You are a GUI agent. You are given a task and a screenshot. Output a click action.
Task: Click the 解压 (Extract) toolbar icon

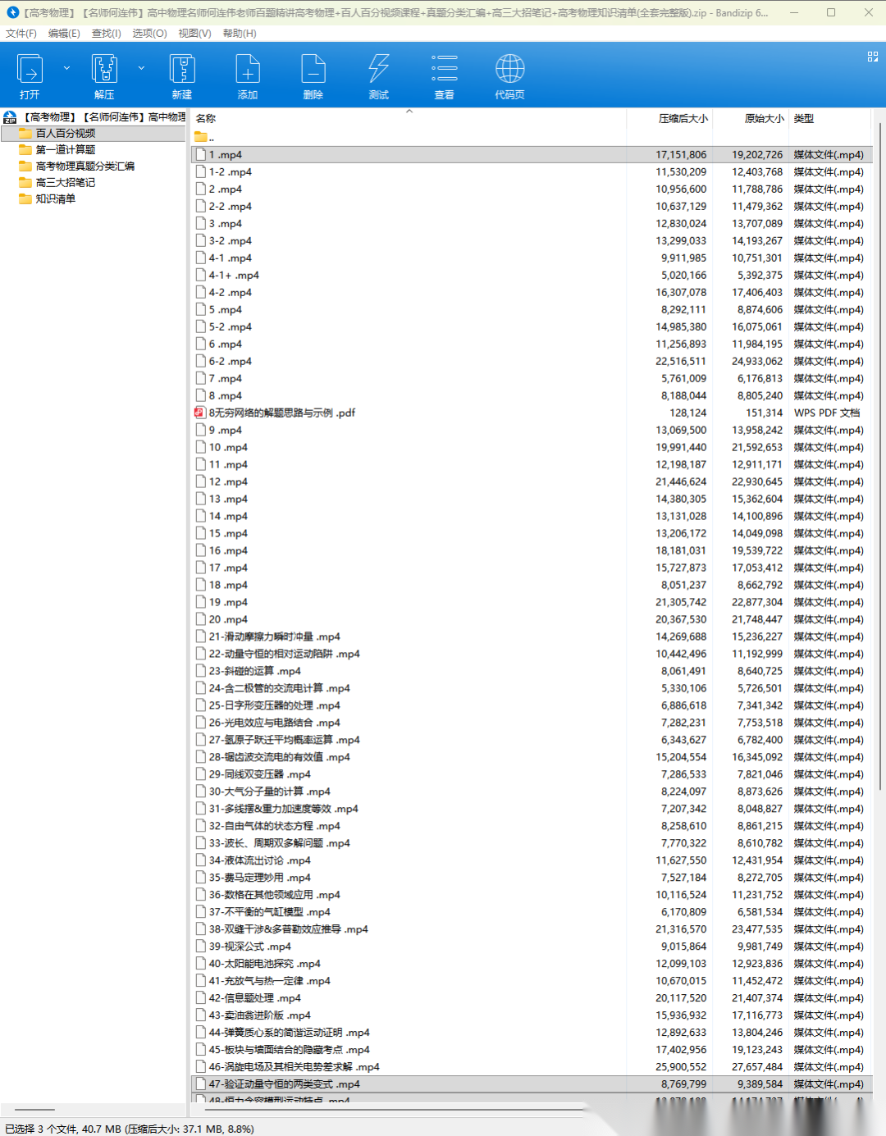coord(104,75)
